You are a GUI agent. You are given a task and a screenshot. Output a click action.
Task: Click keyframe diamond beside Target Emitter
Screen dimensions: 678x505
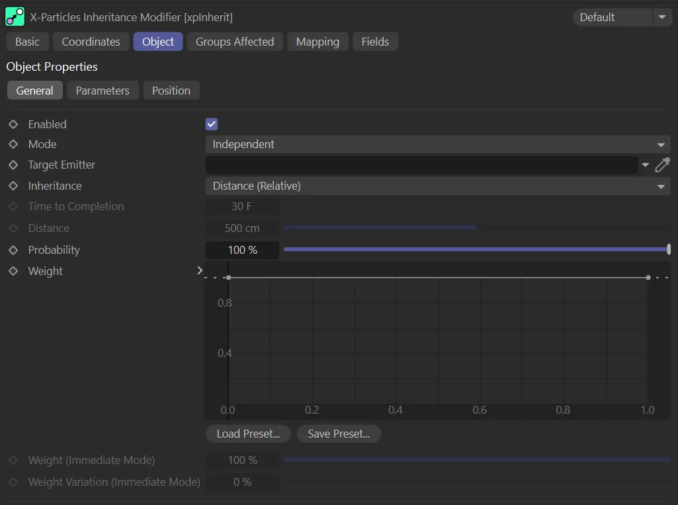pyautogui.click(x=13, y=165)
